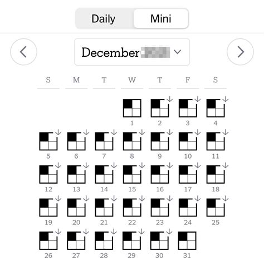264x271 pixels.
Task: Click the chevron arrow beside December
Action: [x=177, y=52]
